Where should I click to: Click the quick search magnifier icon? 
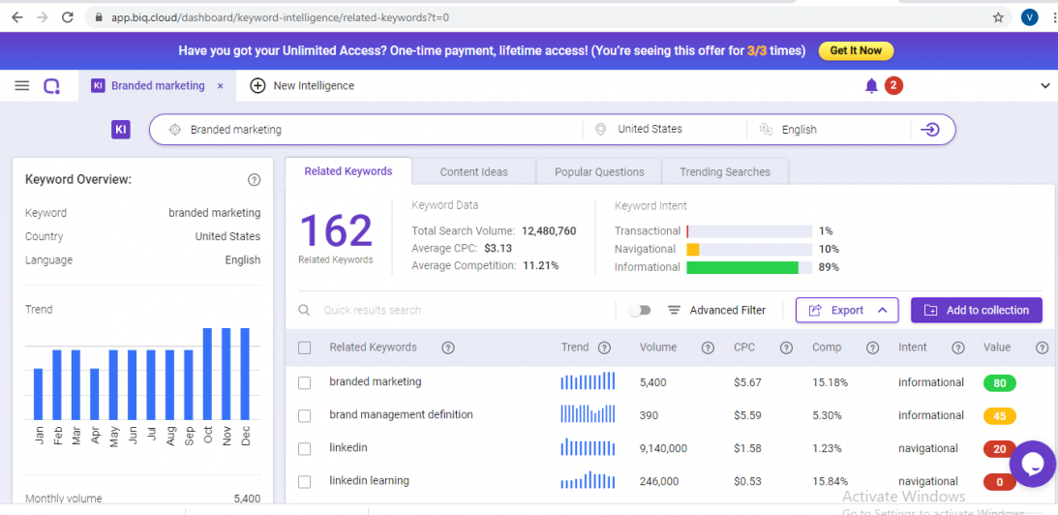tap(304, 310)
